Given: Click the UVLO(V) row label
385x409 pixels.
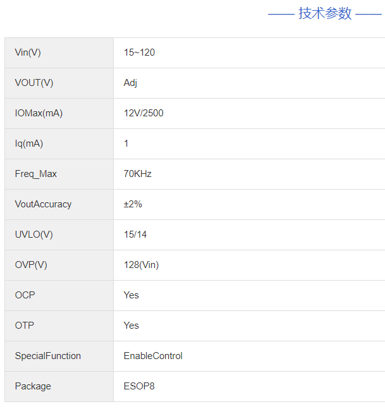Looking at the screenshot, I should point(34,235).
